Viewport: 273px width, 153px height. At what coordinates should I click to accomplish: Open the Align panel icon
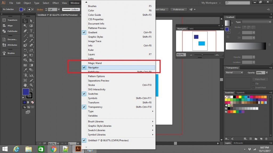pyautogui.click(x=4, y=26)
